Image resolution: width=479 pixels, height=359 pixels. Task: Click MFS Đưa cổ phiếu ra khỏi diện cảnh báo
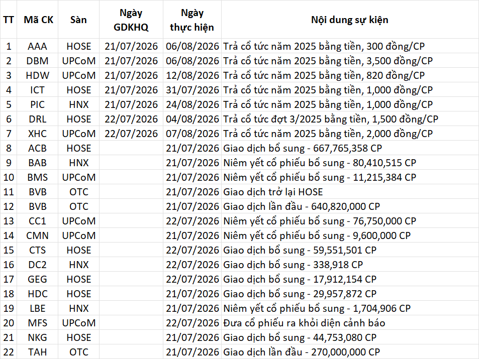pyautogui.click(x=304, y=323)
